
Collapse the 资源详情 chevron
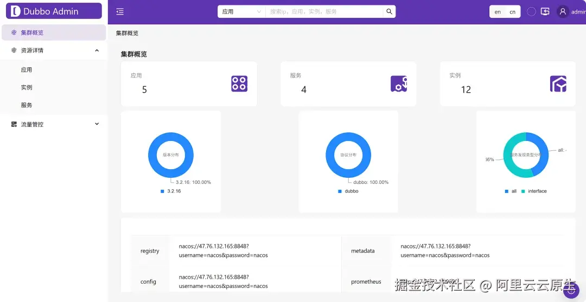coord(97,50)
